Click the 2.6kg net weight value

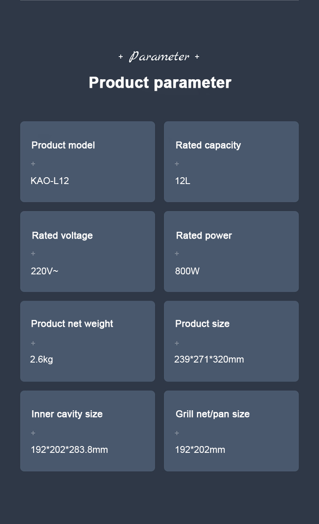[x=42, y=360]
